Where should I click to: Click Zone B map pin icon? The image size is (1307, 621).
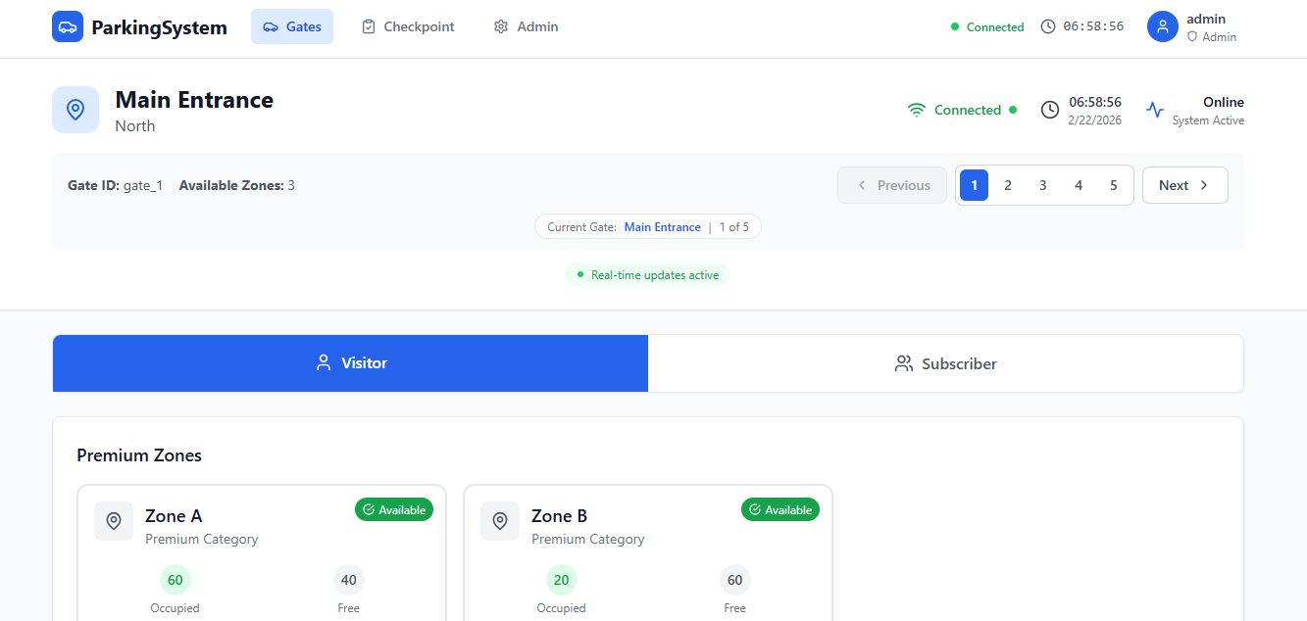click(x=500, y=521)
